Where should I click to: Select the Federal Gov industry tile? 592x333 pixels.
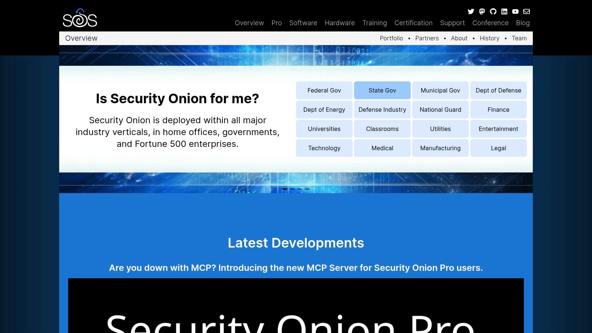(x=324, y=90)
